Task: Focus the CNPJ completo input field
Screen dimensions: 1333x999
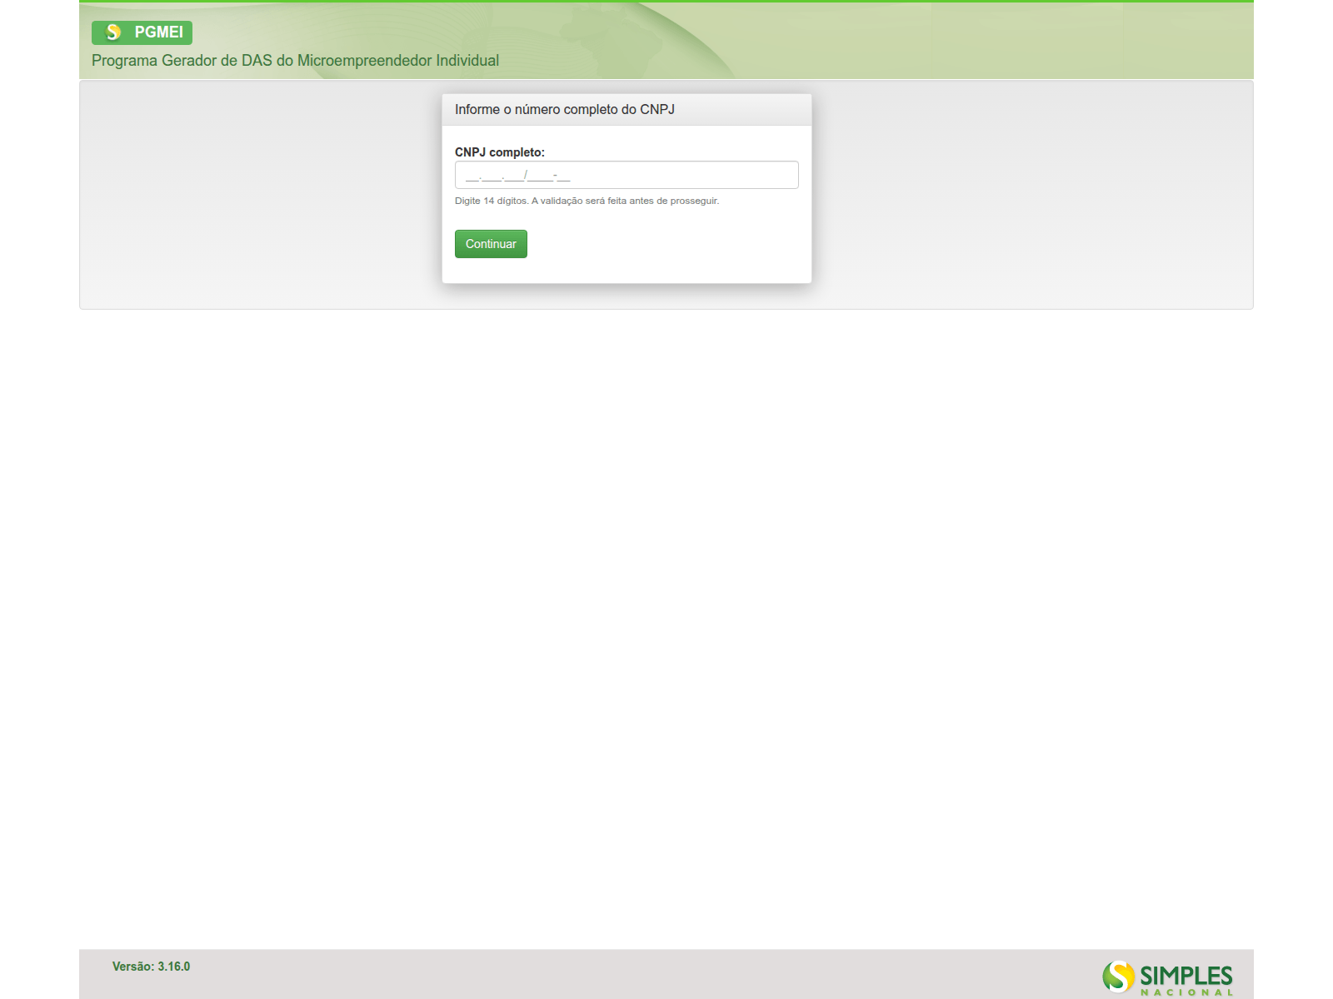Action: click(627, 175)
